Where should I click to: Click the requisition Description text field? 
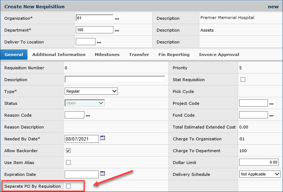pyautogui.click(x=115, y=80)
